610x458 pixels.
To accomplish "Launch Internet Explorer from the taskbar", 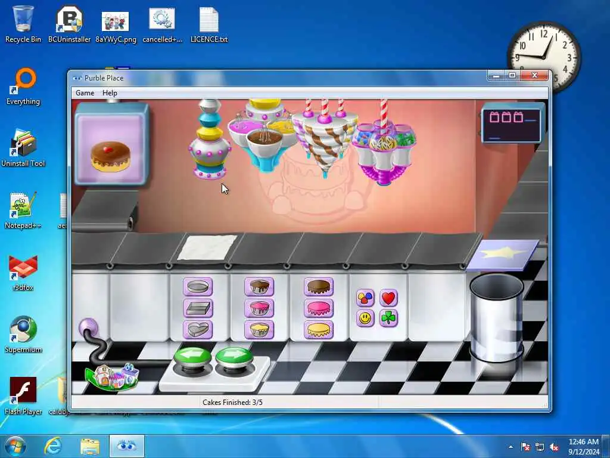I will coord(52,446).
